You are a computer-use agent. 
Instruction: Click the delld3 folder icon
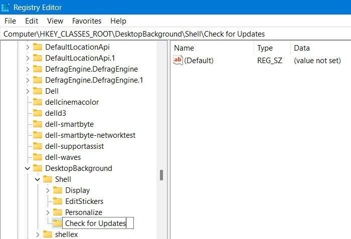pos(38,113)
